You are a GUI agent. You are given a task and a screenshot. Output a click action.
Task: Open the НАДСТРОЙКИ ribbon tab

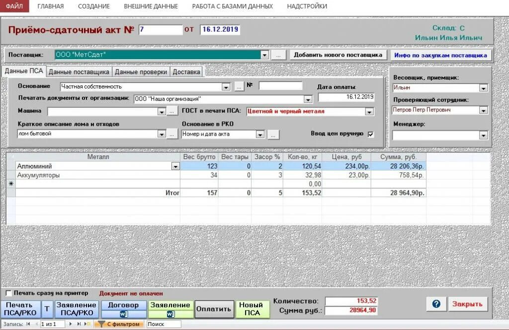[x=307, y=6]
